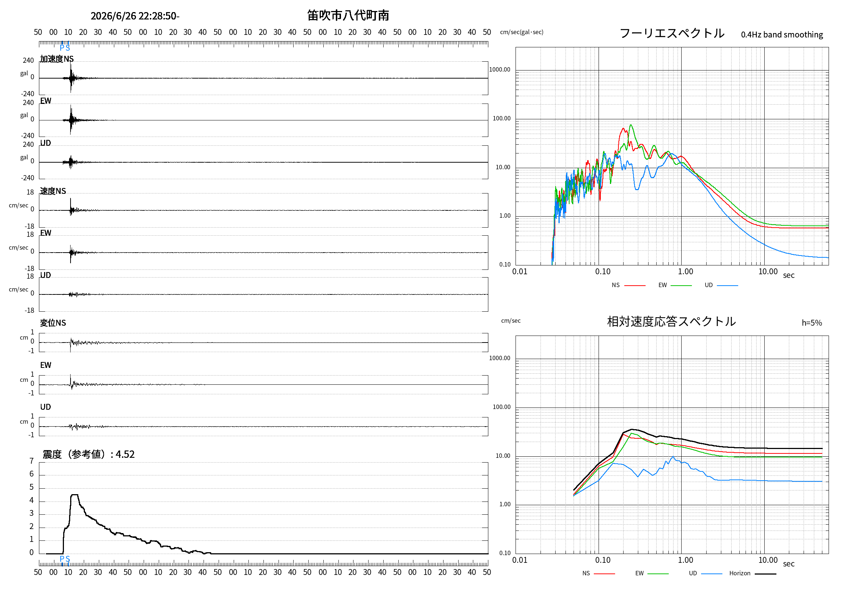851x601 pixels.
Task: Click the black Horizon legend line in response spectrum
Action: [765, 573]
